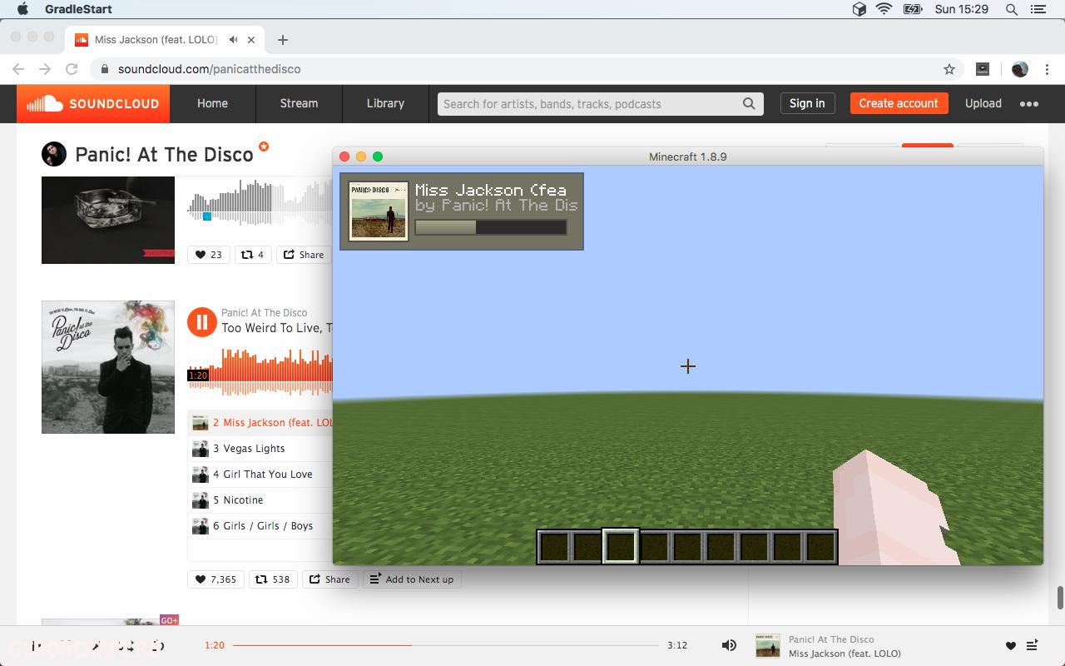The image size is (1065, 666).
Task: Open the Apple menu
Action: [22, 9]
